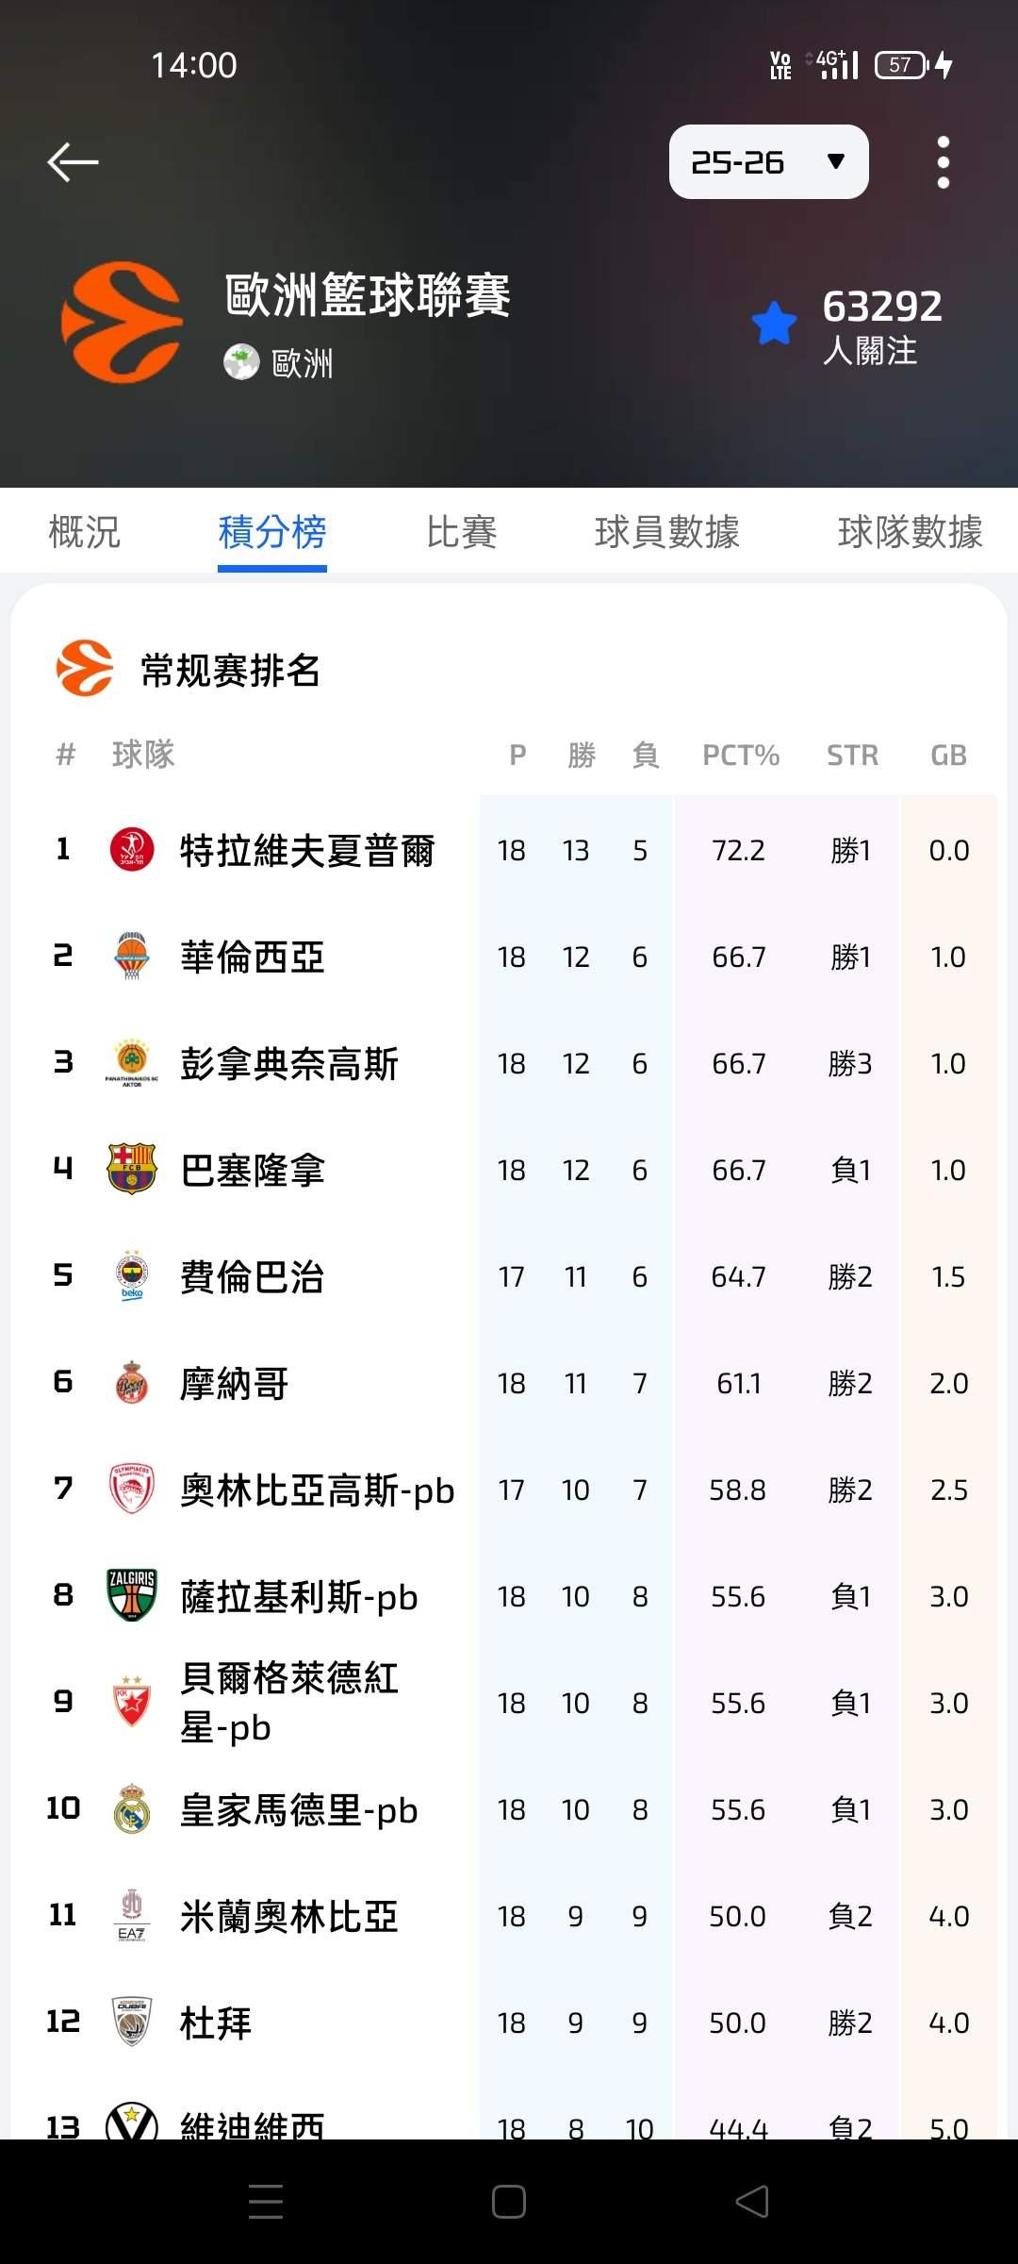This screenshot has width=1018, height=2264.
Task: Expand the 25-26 season dropdown
Action: coord(768,162)
